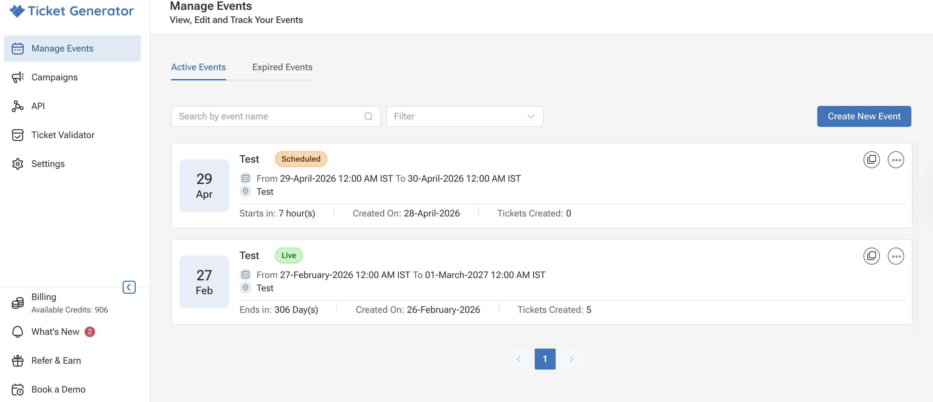Screen dimensions: 933x402
Task: Click Create New Event button
Action: pyautogui.click(x=864, y=116)
